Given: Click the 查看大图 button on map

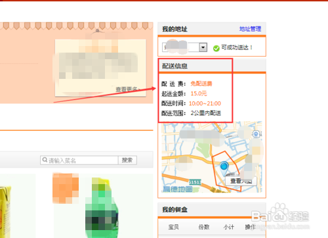Looking at the screenshot, I should [241, 181].
